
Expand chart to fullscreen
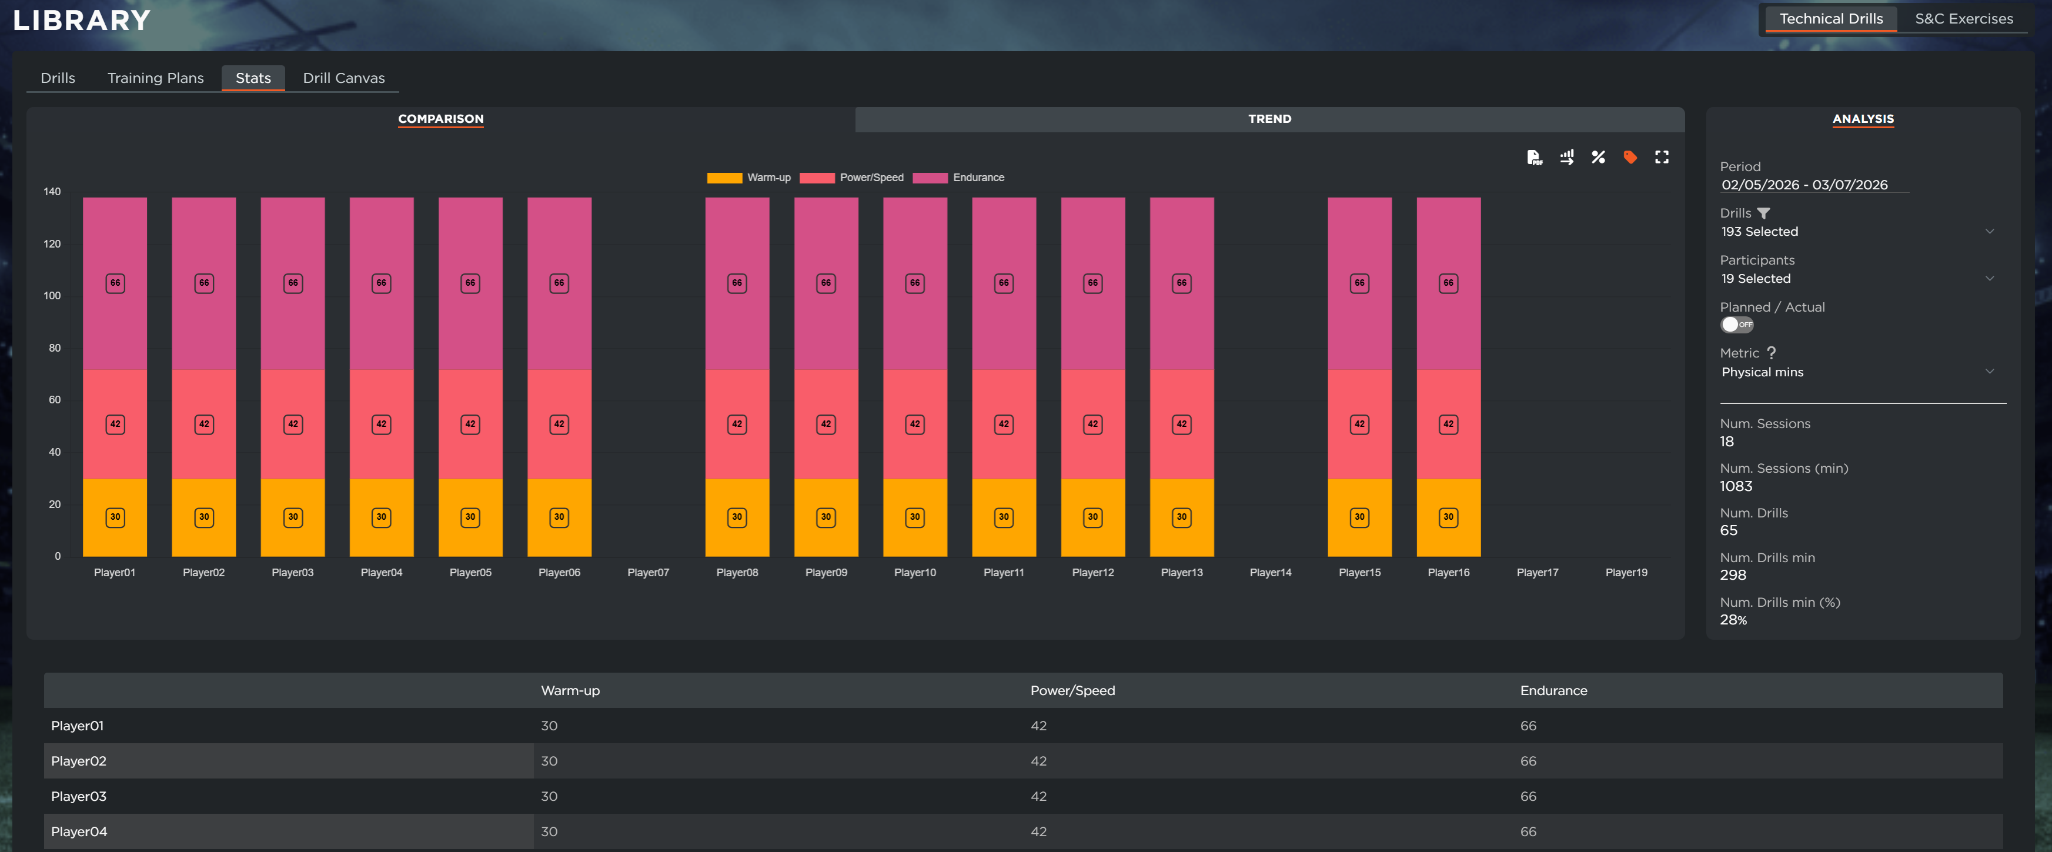click(x=1662, y=157)
